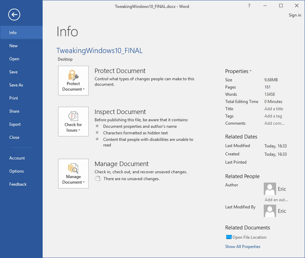This screenshot has width=305, height=258.
Task: Choose Open from the sidebar menu
Action: (x=21, y=59)
